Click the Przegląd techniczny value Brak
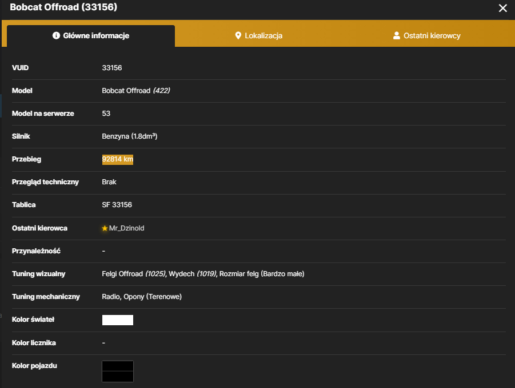 click(x=109, y=182)
